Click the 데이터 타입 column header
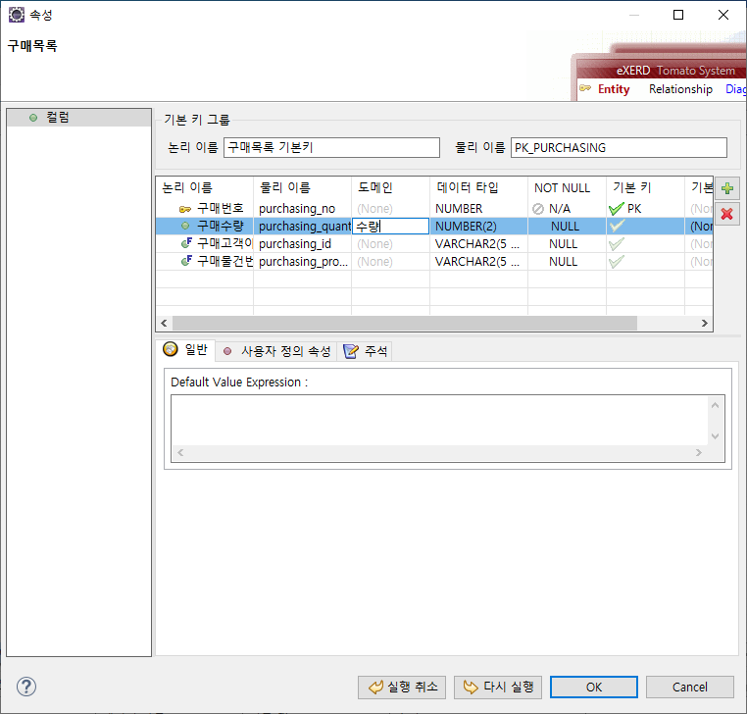The width and height of the screenshot is (747, 714). coord(478,187)
